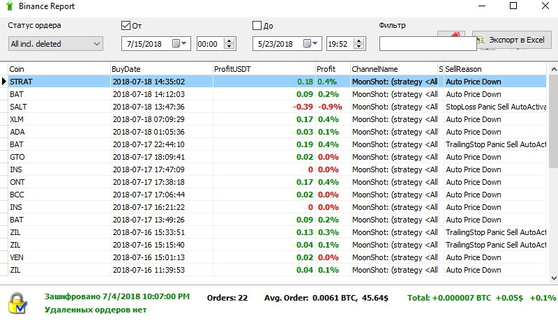Minimize the Binance Report window

pyautogui.click(x=482, y=6)
